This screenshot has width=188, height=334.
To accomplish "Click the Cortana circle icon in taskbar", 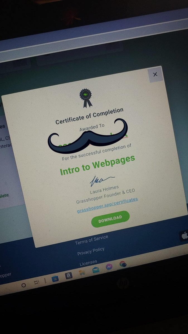I will pos(24,285).
